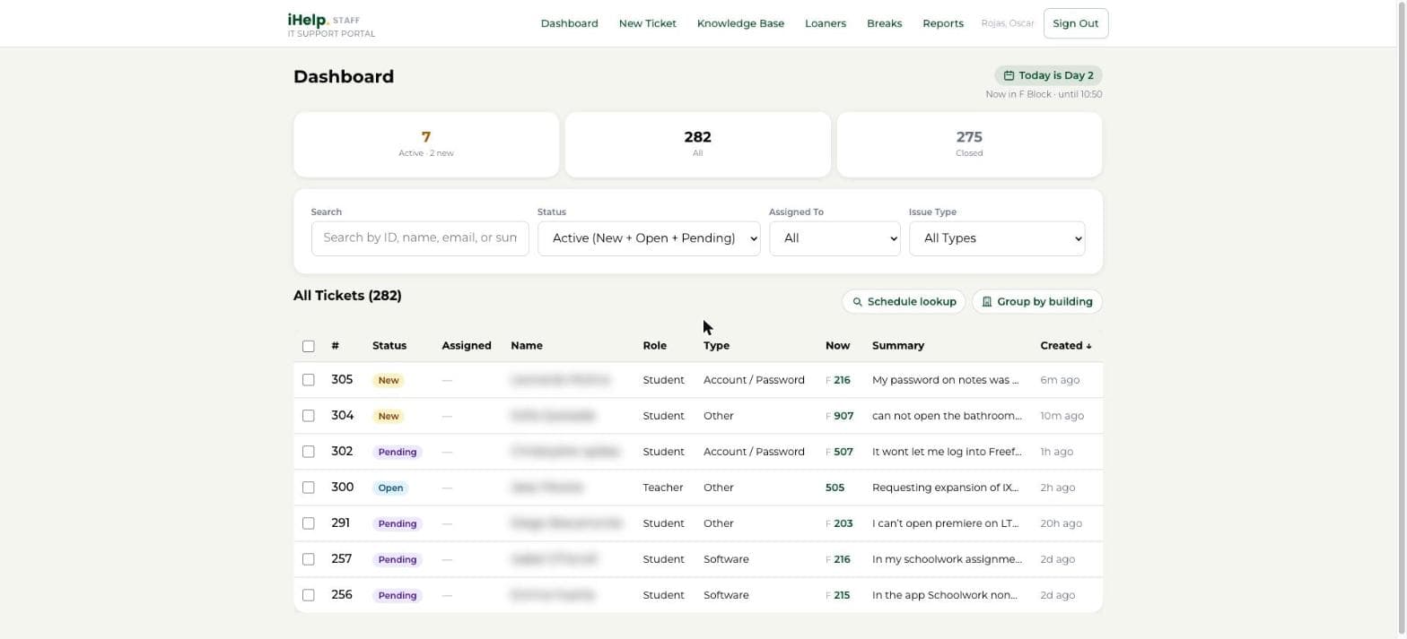
Task: Click the building icon in Group by building
Action: (986, 302)
